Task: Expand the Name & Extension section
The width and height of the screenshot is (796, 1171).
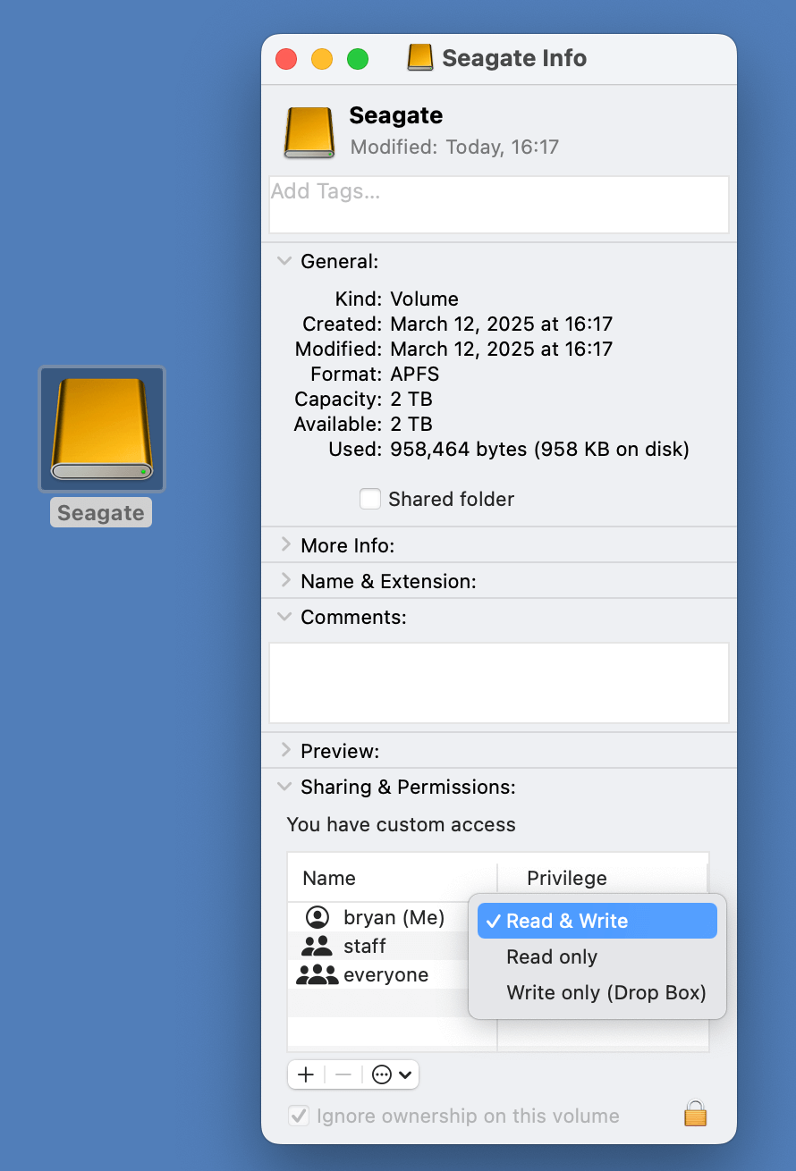Action: 284,579
